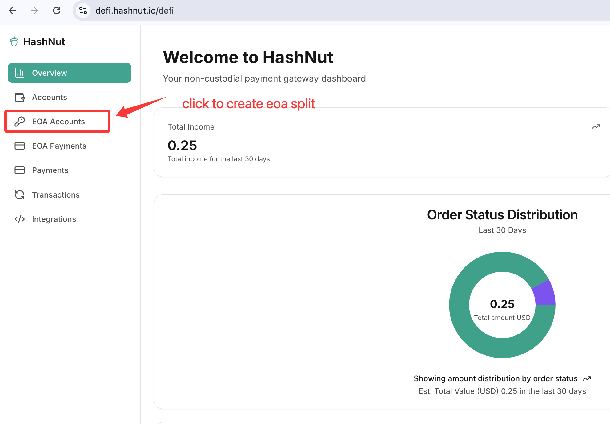
Task: Open the Overview menu item
Action: pyautogui.click(x=70, y=73)
